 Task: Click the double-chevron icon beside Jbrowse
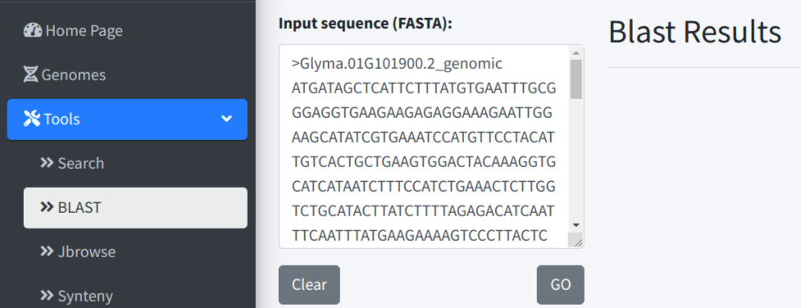pos(47,251)
